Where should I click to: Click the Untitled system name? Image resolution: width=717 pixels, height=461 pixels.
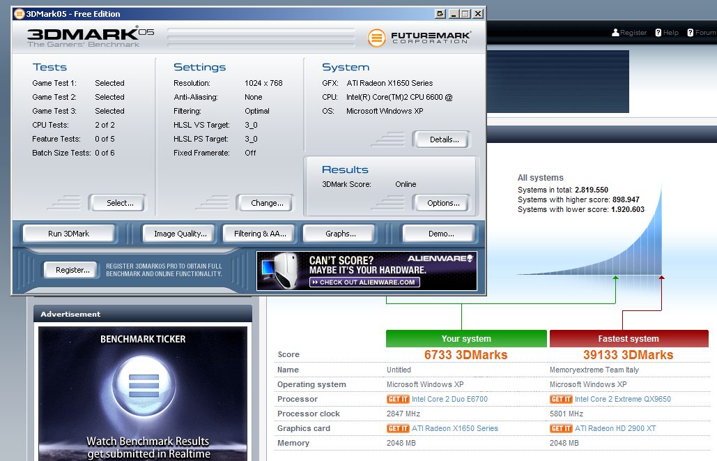(x=399, y=370)
